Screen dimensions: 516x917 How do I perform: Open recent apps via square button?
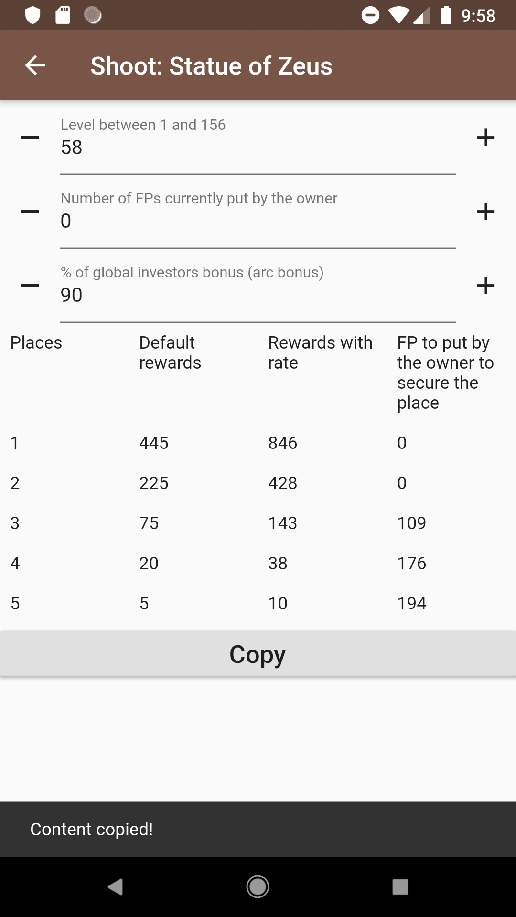[400, 887]
